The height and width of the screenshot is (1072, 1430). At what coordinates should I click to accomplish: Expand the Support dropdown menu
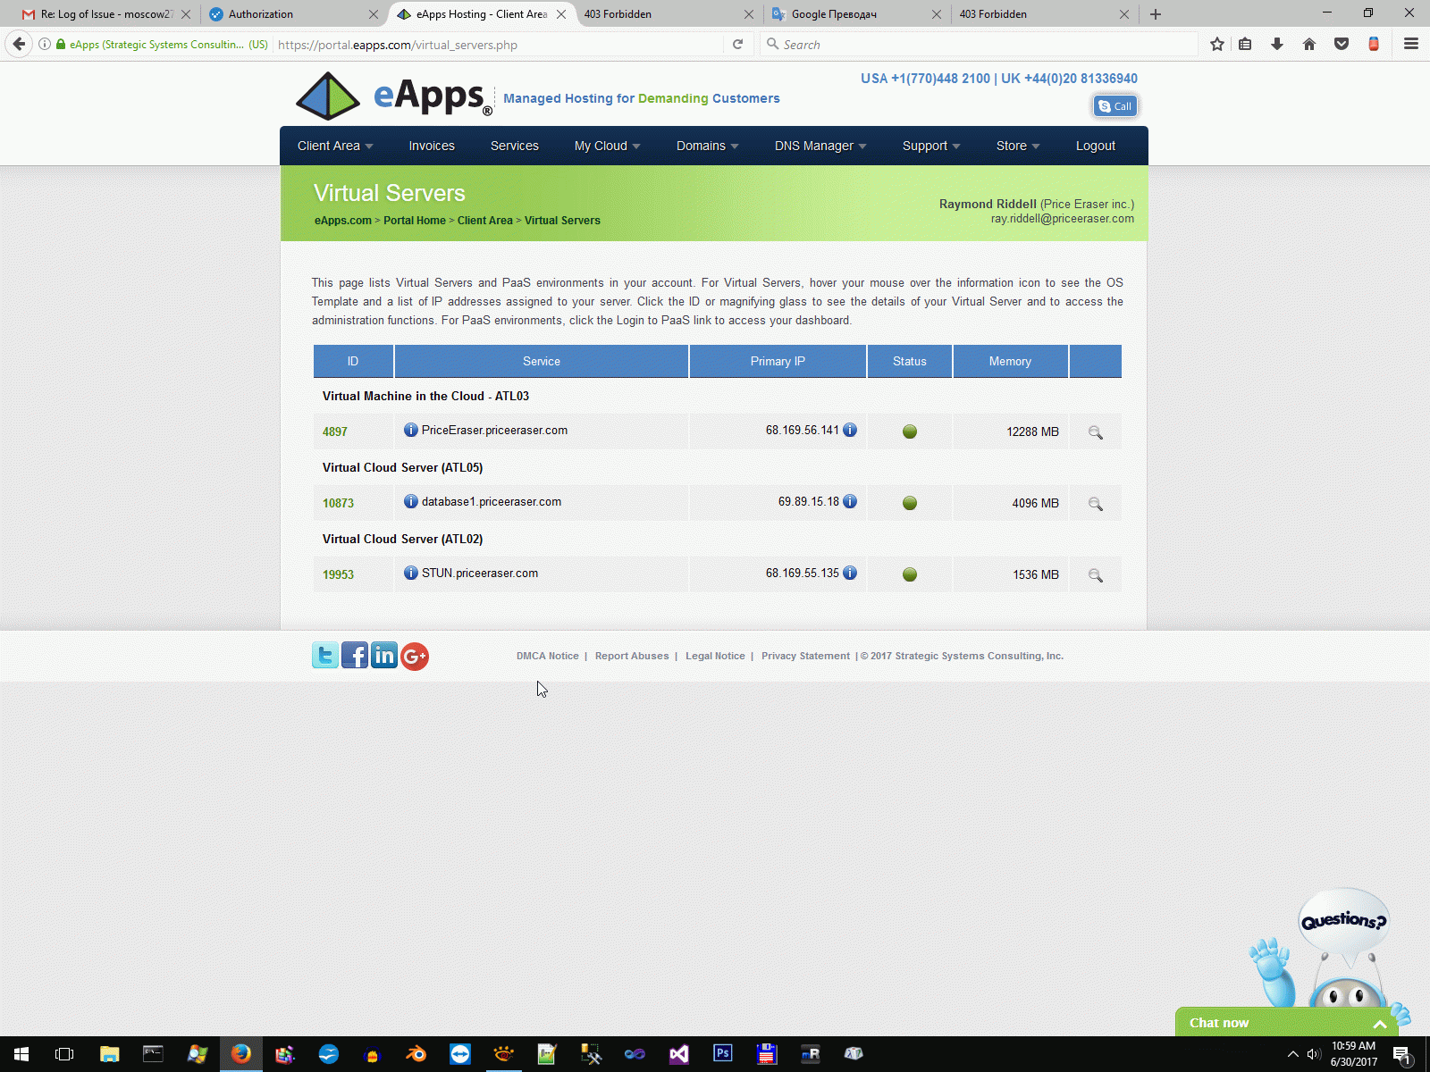931,146
